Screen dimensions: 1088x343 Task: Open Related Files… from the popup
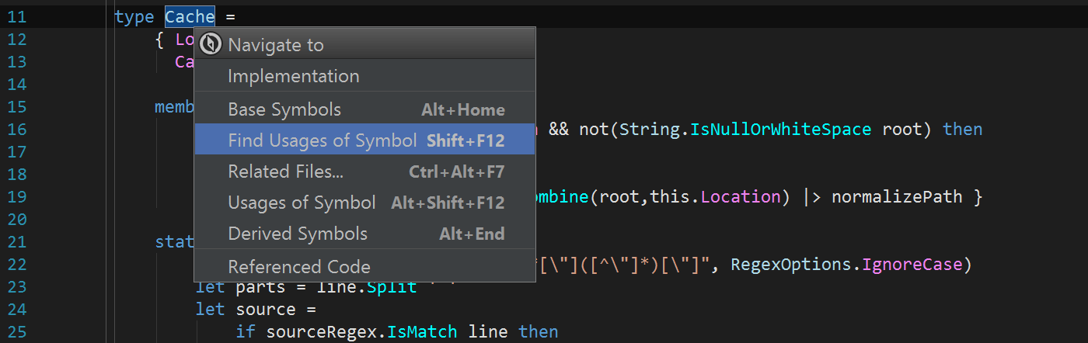coord(364,171)
